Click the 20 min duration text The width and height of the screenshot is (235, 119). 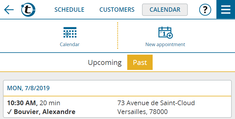50,103
